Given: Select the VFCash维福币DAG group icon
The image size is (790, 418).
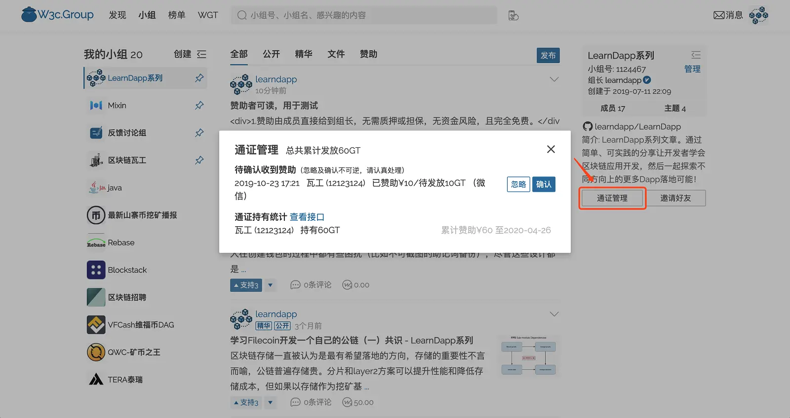Looking at the screenshot, I should click(x=96, y=325).
